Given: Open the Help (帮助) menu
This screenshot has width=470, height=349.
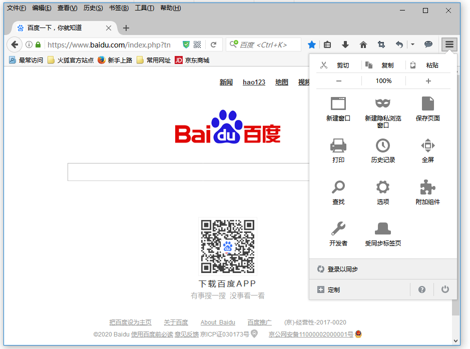Looking at the screenshot, I should coord(171,8).
